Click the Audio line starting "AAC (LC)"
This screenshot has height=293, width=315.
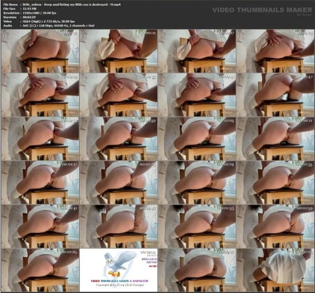pyautogui.click(x=58, y=26)
